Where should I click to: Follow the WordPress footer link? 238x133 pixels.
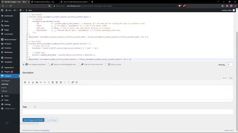point(45,130)
